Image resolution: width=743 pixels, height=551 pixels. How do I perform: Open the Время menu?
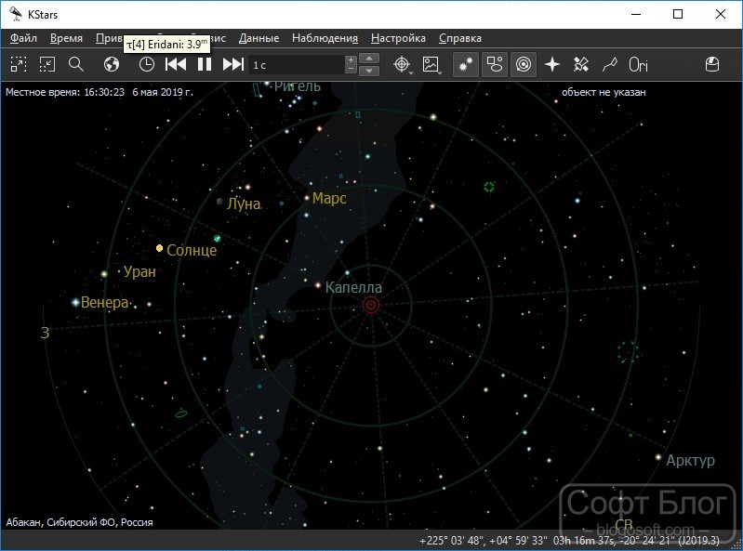coord(66,38)
